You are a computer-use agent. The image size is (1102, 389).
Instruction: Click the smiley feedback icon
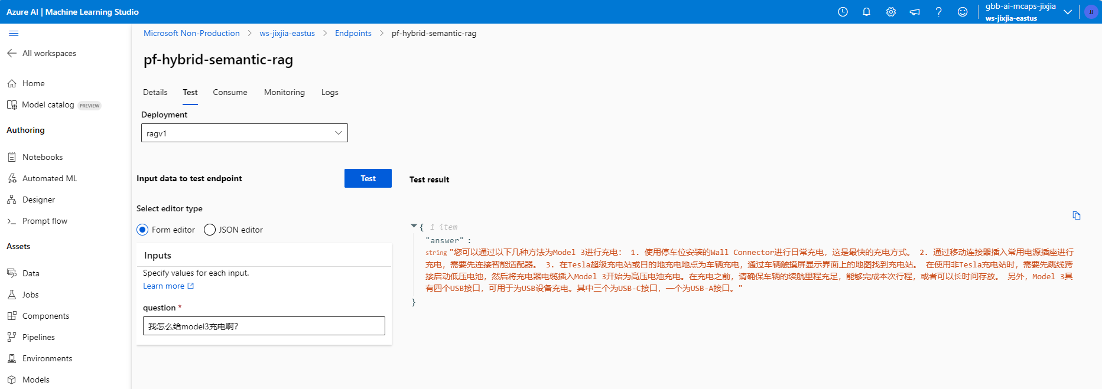click(x=963, y=12)
